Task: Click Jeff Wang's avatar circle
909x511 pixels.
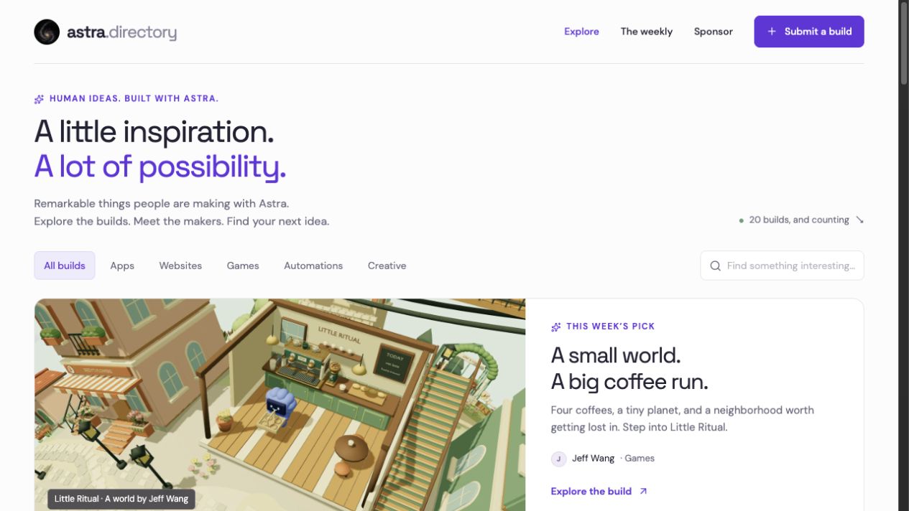Action: tap(558, 459)
